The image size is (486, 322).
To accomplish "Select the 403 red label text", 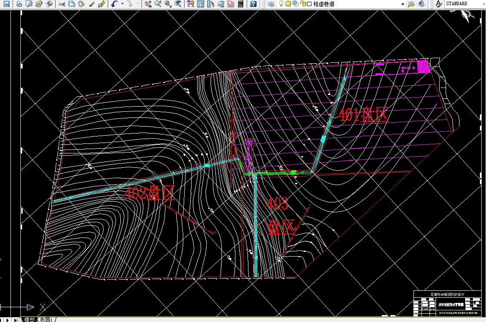I will tap(278, 204).
